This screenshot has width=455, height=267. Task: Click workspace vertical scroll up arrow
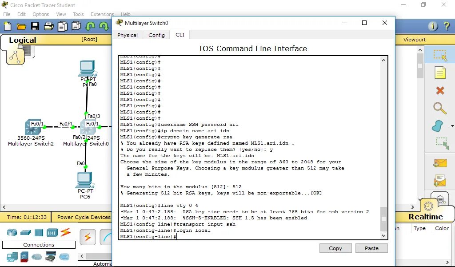[x=420, y=50]
